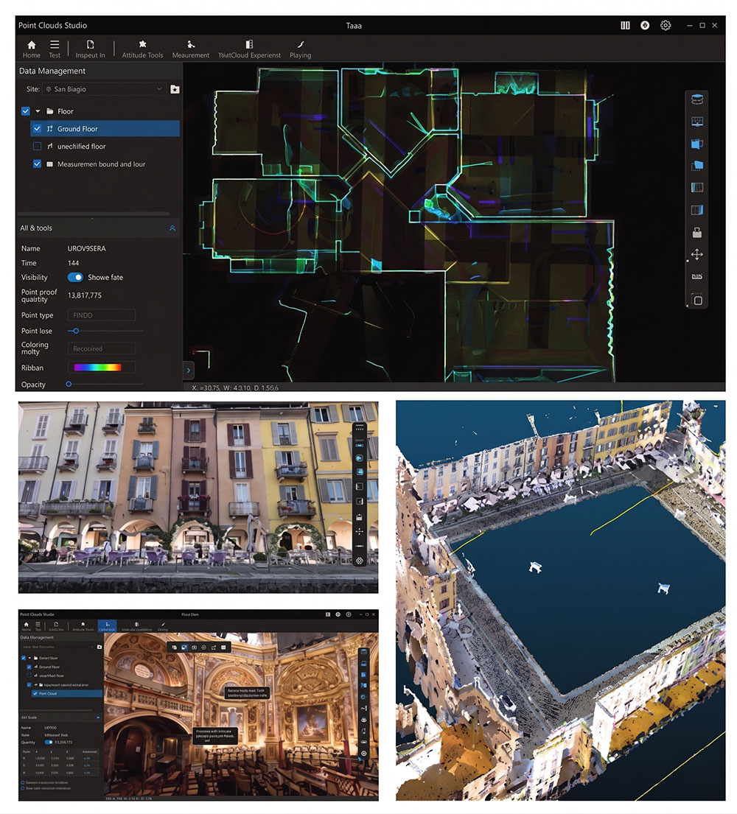Open settings via the gear icon
This screenshot has height=814, width=737.
[666, 26]
